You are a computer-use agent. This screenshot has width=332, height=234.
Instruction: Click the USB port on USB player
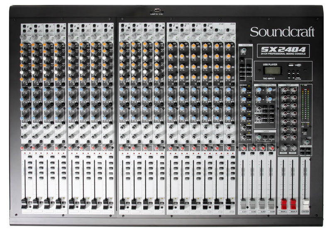(291, 65)
